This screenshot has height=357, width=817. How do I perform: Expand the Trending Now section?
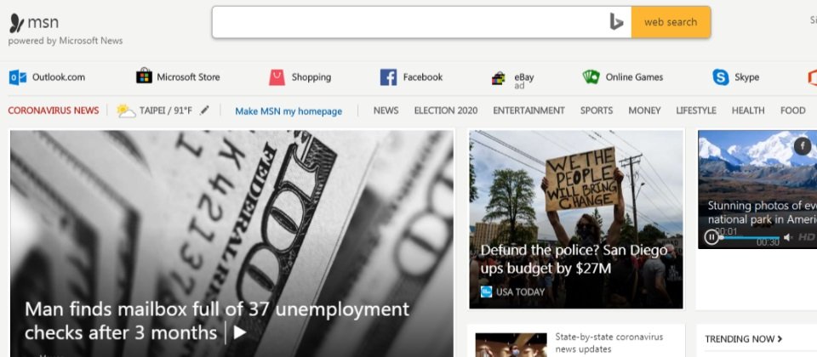tap(744, 339)
